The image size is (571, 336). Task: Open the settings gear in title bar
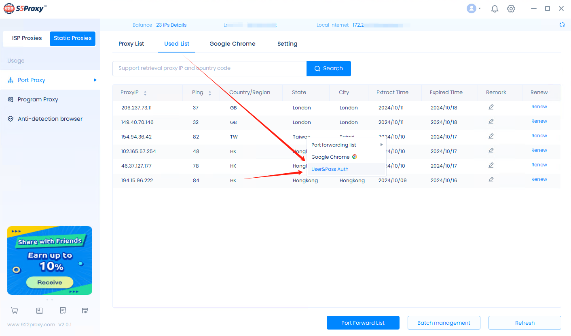click(x=511, y=9)
